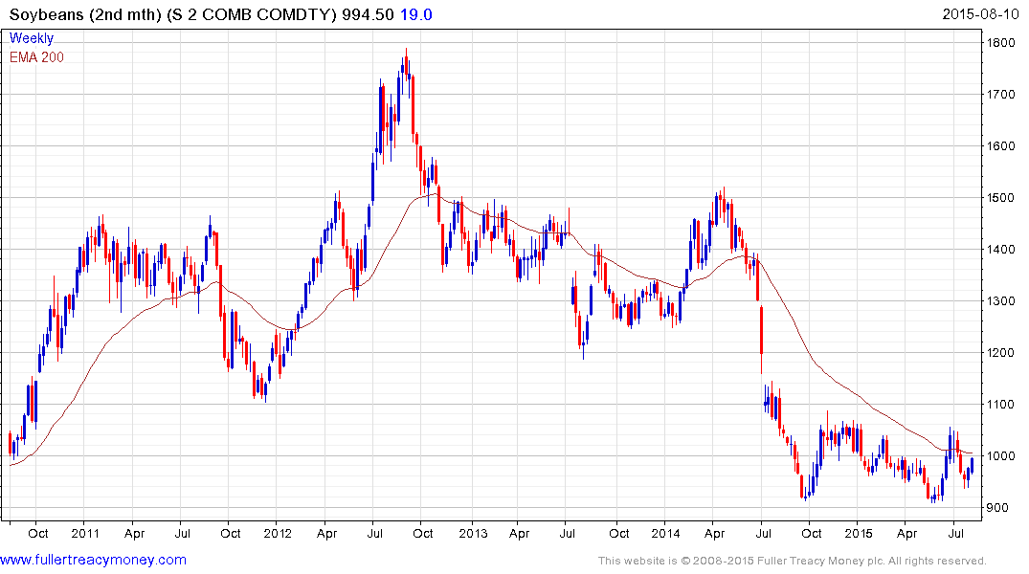Click the copyright notice text
Screen dimensions: 1029x574
[x=793, y=561]
